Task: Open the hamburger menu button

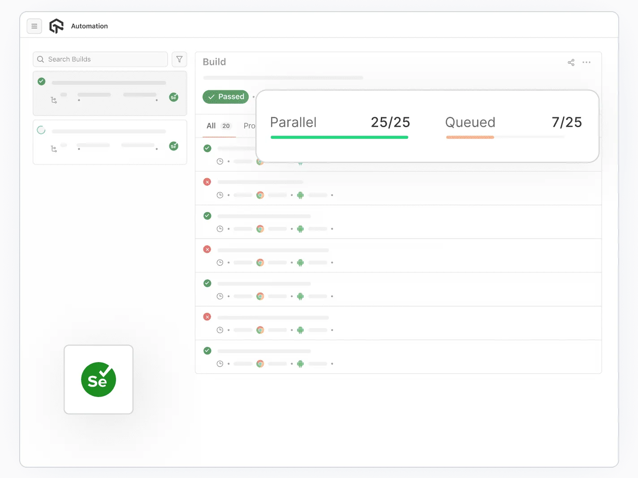Action: [x=34, y=26]
